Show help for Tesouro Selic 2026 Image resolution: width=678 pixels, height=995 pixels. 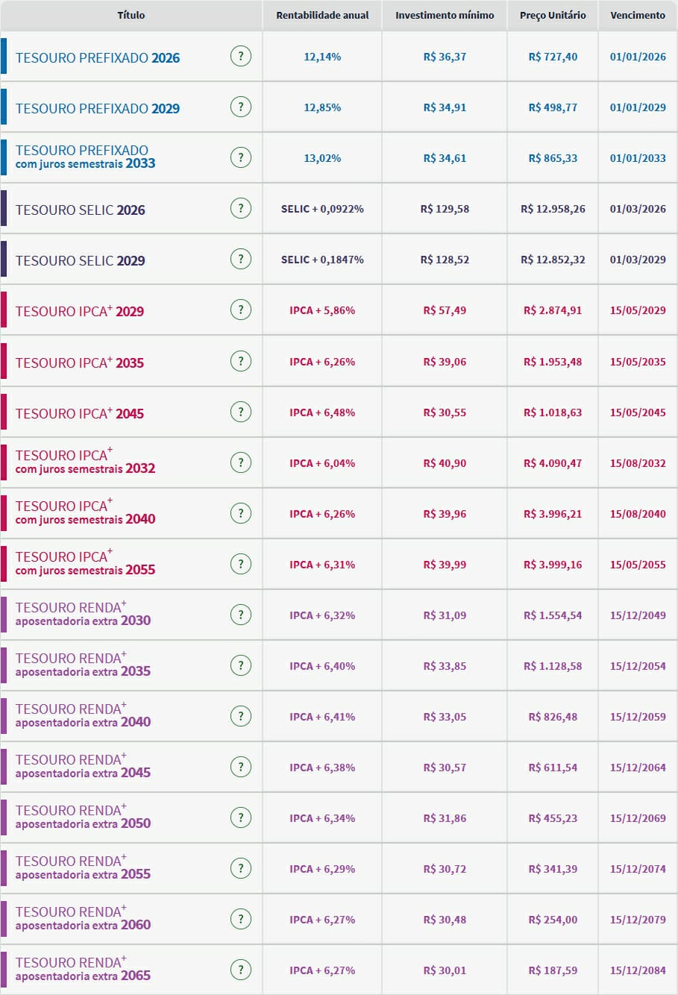pyautogui.click(x=240, y=208)
